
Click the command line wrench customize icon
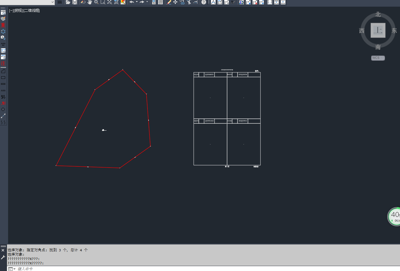3,257
